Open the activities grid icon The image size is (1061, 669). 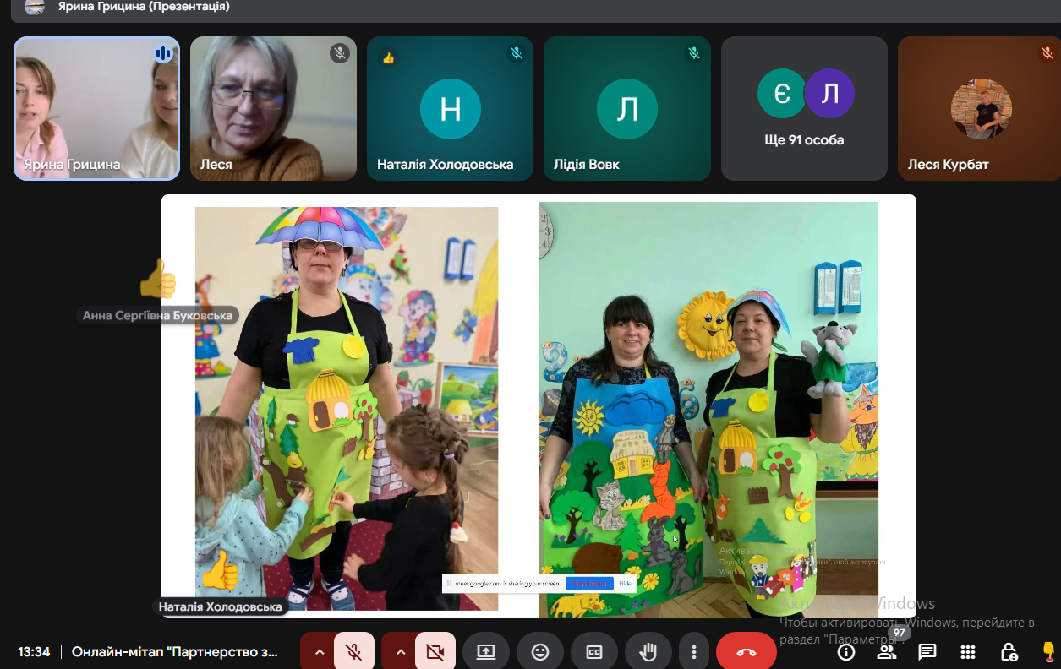pos(968,651)
